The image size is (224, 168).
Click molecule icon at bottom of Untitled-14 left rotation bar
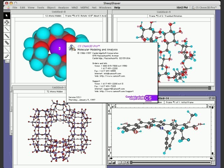tap(110, 152)
